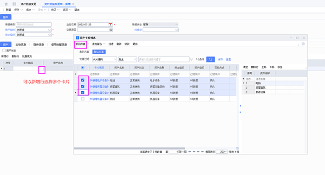Viewport: 325px width, 175px height.
Task: Open the app grid menu icon
Action: pos(14,4)
